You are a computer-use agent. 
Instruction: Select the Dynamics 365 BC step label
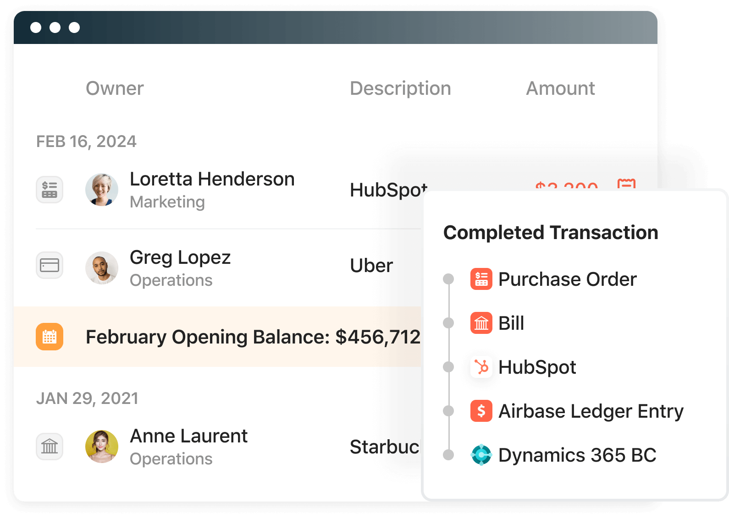coord(577,455)
